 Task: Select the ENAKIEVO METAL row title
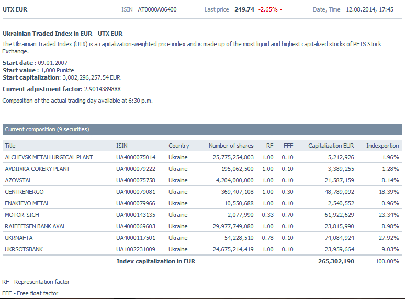coord(27,203)
